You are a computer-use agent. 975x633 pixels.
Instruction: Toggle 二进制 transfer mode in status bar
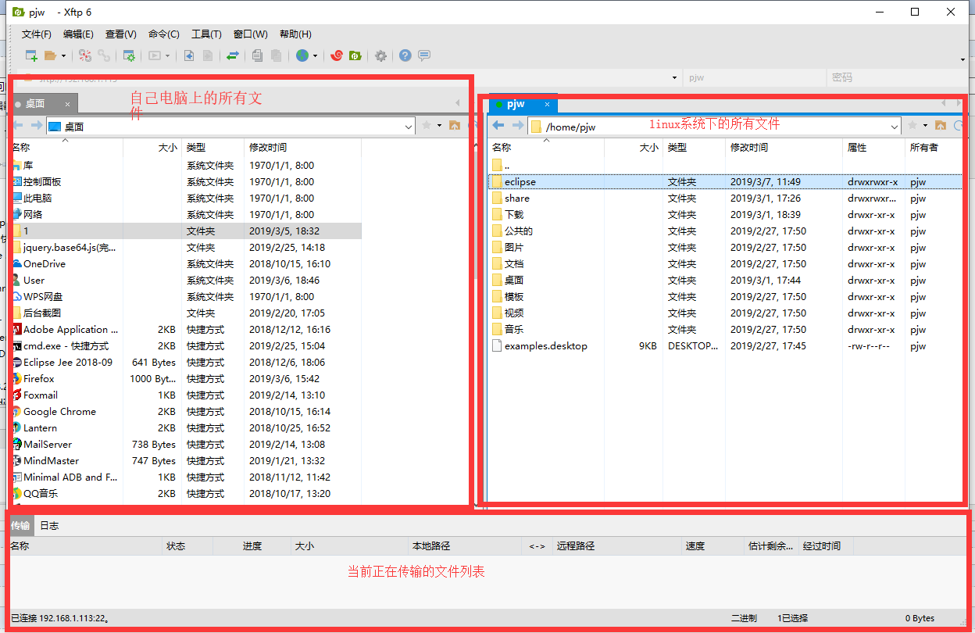(743, 617)
